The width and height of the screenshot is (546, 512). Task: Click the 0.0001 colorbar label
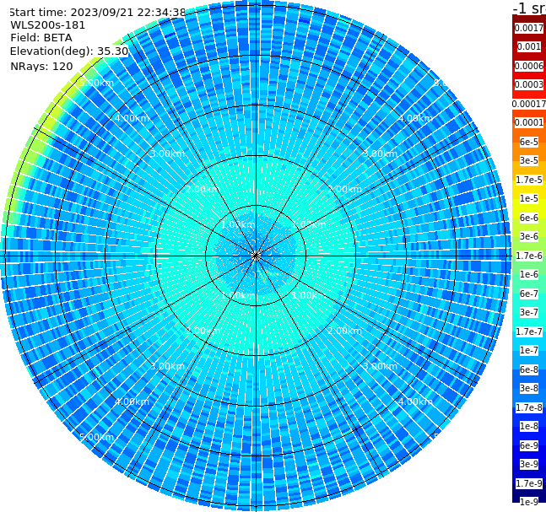point(529,122)
